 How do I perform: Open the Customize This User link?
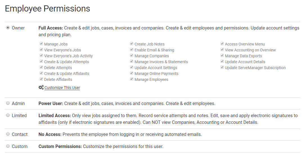[x=62, y=88]
